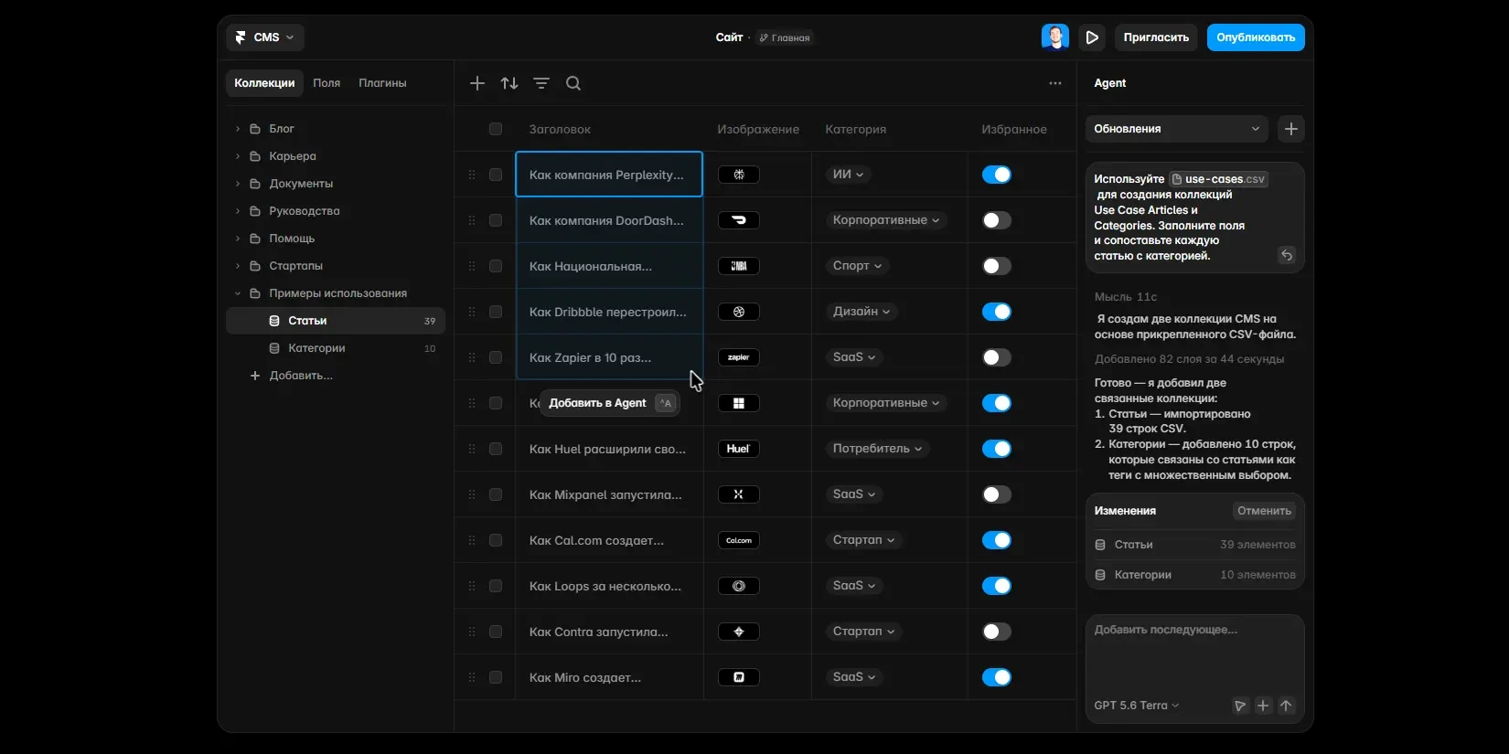Viewport: 1509px width, 754px height.
Task: Open the Спорт category dropdown
Action: (x=857, y=266)
